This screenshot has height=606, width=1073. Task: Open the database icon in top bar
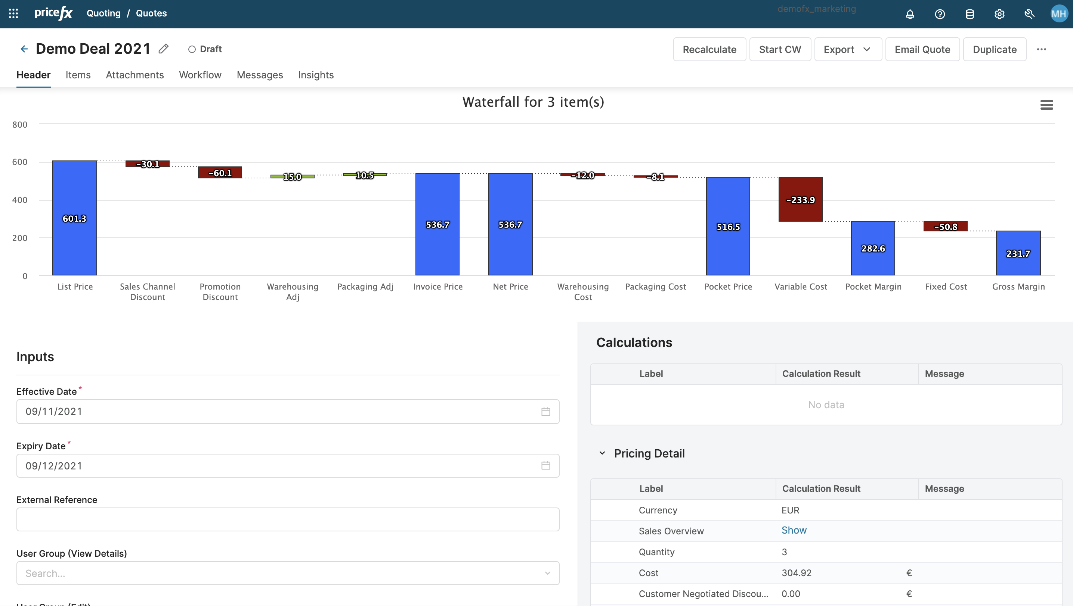pyautogui.click(x=970, y=14)
